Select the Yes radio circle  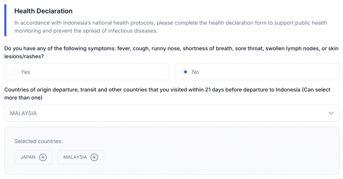pos(14,72)
